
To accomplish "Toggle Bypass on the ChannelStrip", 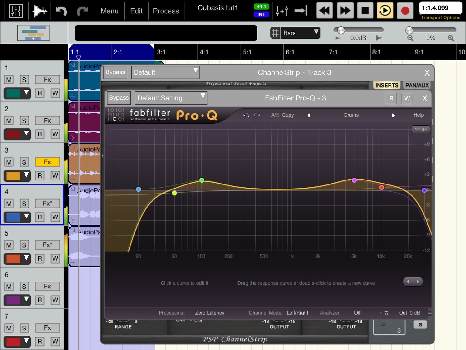I will [x=115, y=72].
